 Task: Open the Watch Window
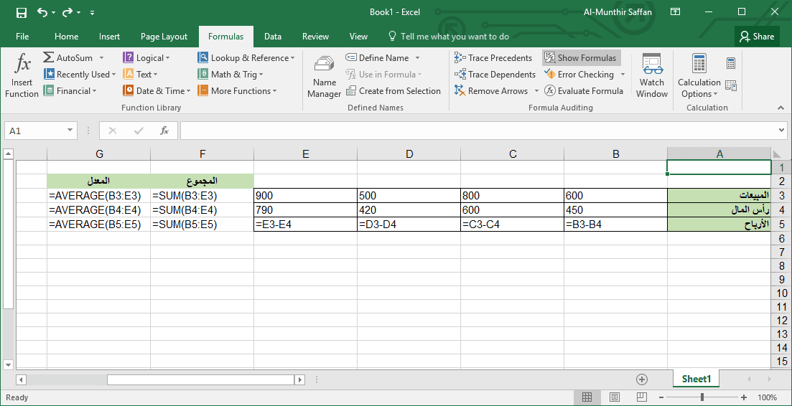pyautogui.click(x=652, y=75)
